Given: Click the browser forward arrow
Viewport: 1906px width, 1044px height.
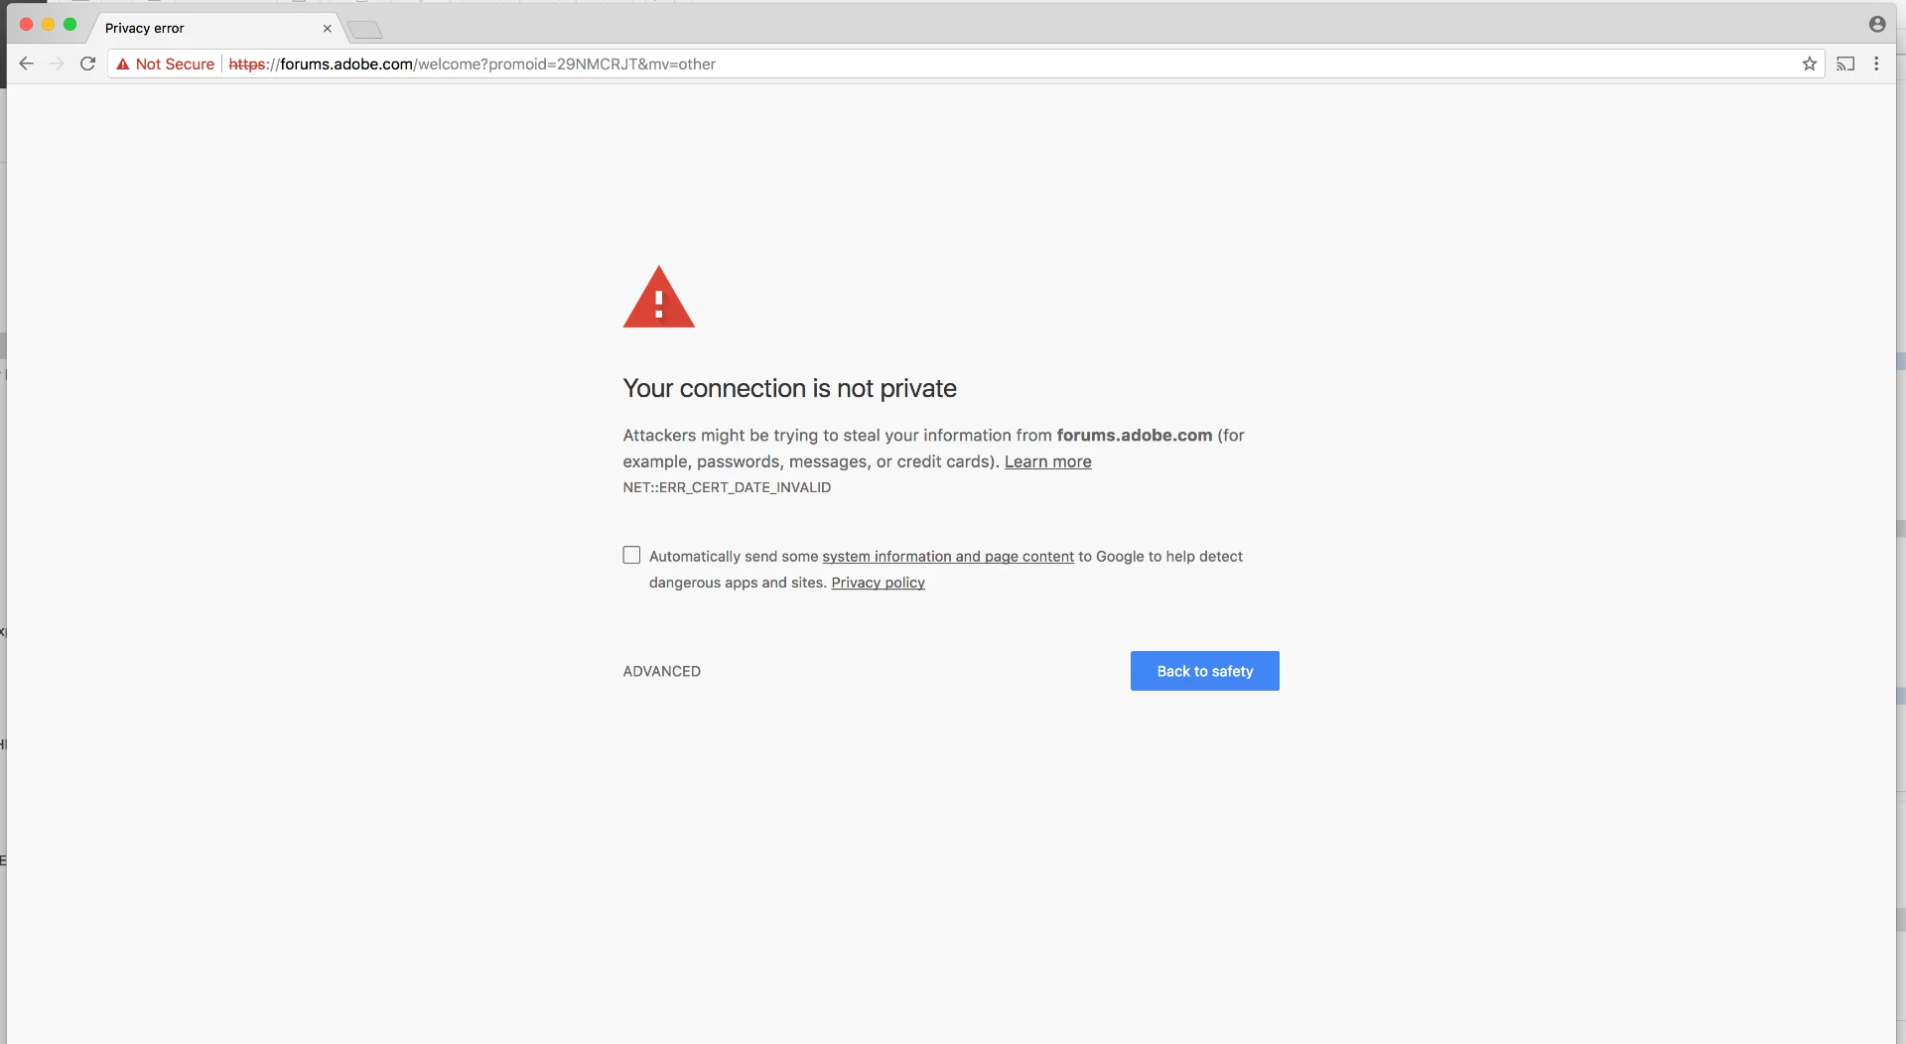Looking at the screenshot, I should pyautogui.click(x=57, y=64).
